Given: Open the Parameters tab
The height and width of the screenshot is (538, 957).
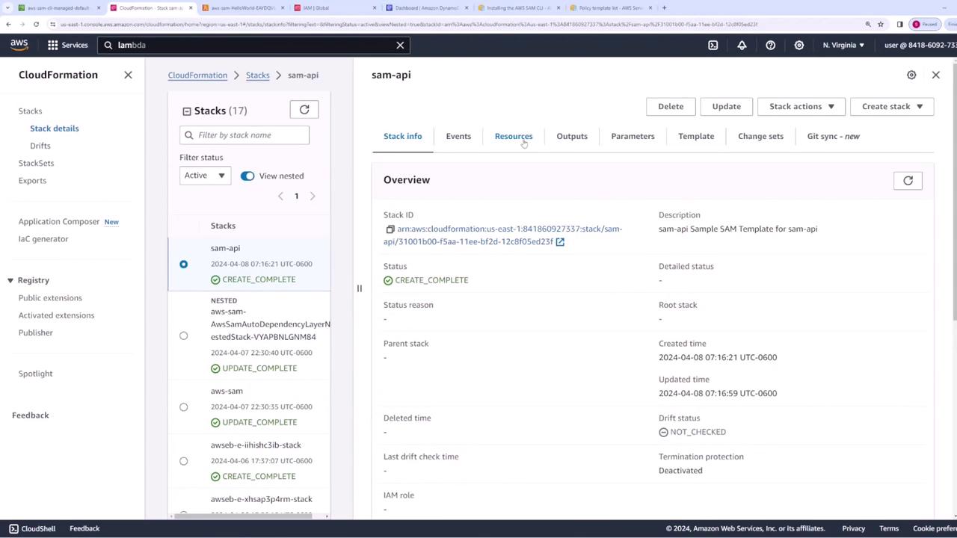Looking at the screenshot, I should pyautogui.click(x=633, y=136).
